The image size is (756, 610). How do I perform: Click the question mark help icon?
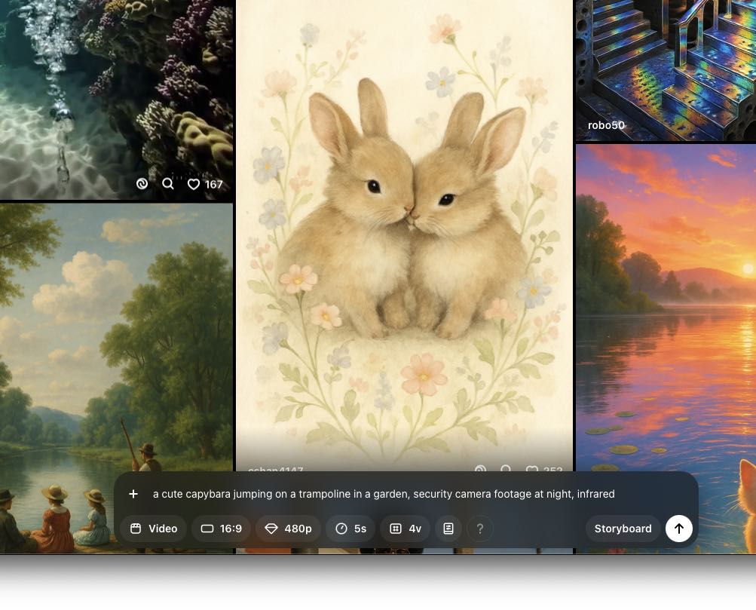coord(480,529)
